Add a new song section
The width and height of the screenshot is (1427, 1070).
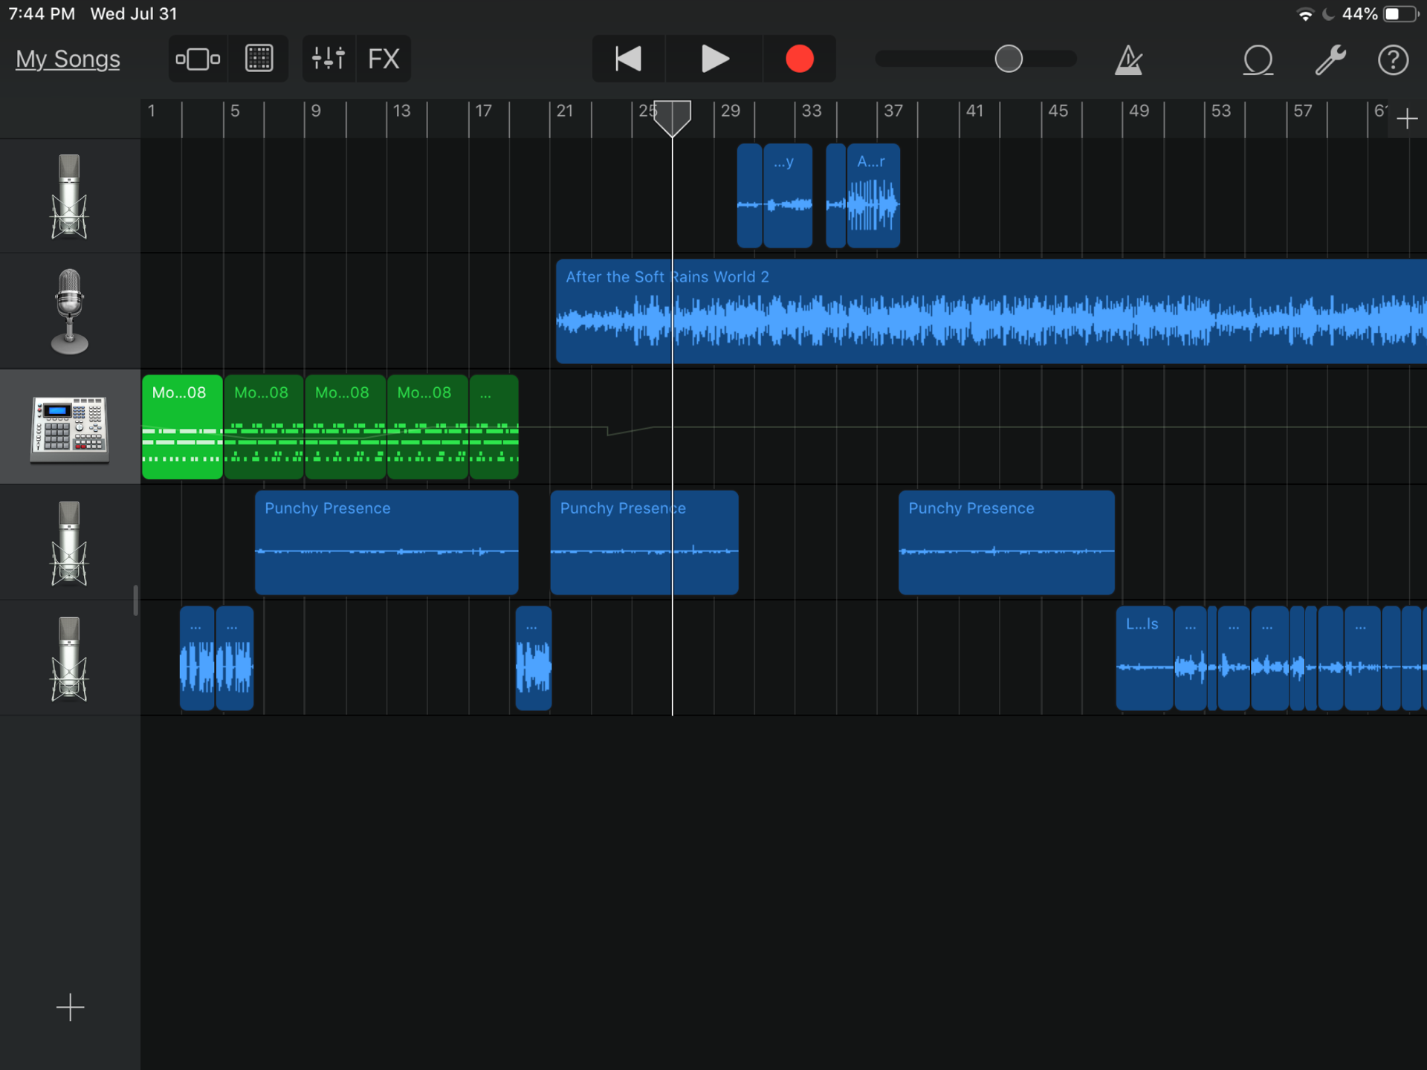pos(1406,118)
